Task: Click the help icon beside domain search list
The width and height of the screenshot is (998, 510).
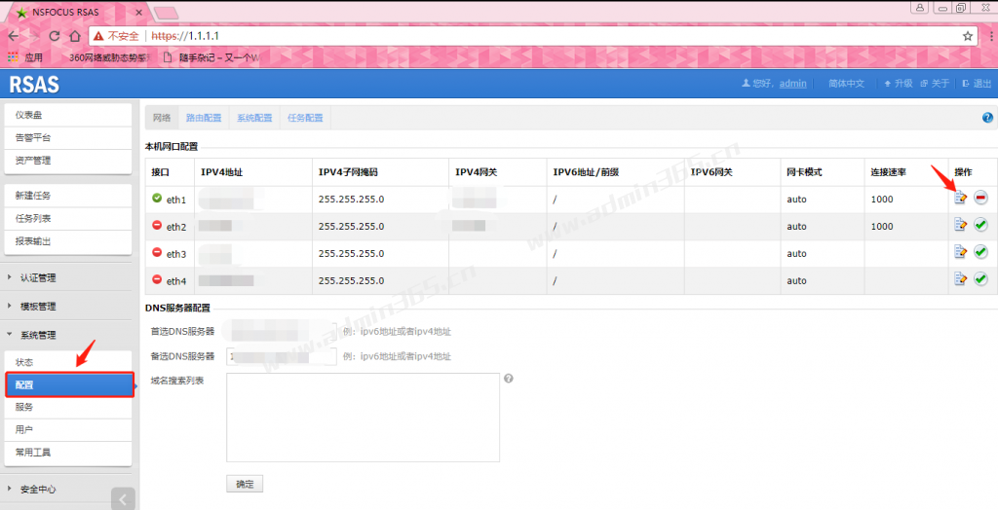Action: [x=509, y=379]
